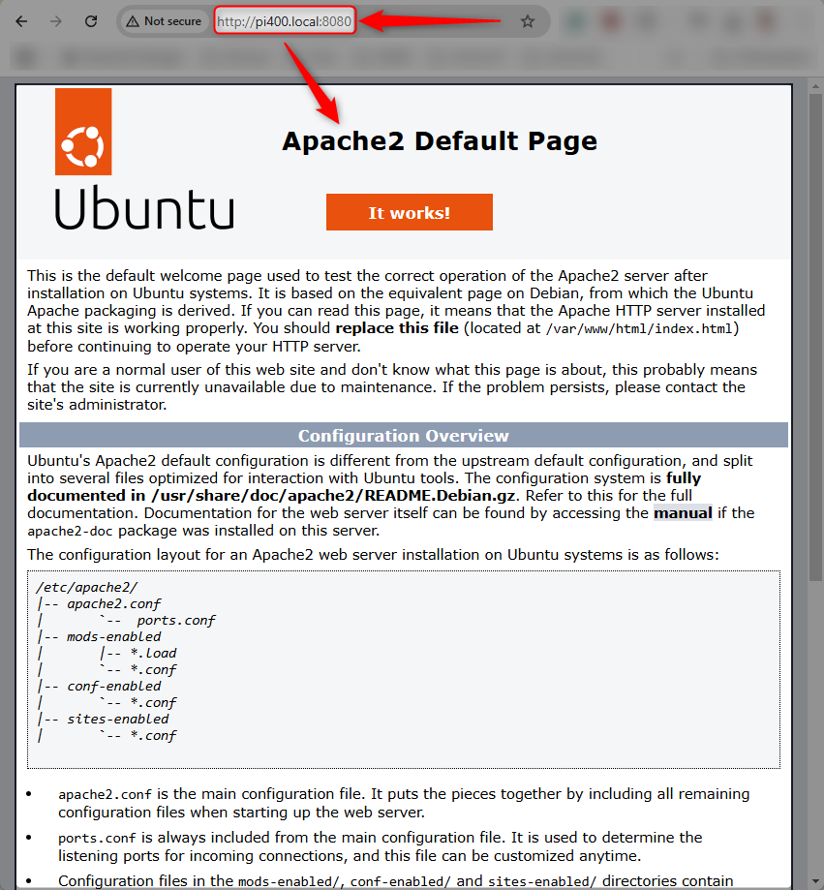This screenshot has width=824, height=890.
Task: Click the pi400.local:8080 address field
Action: pyautogui.click(x=285, y=21)
